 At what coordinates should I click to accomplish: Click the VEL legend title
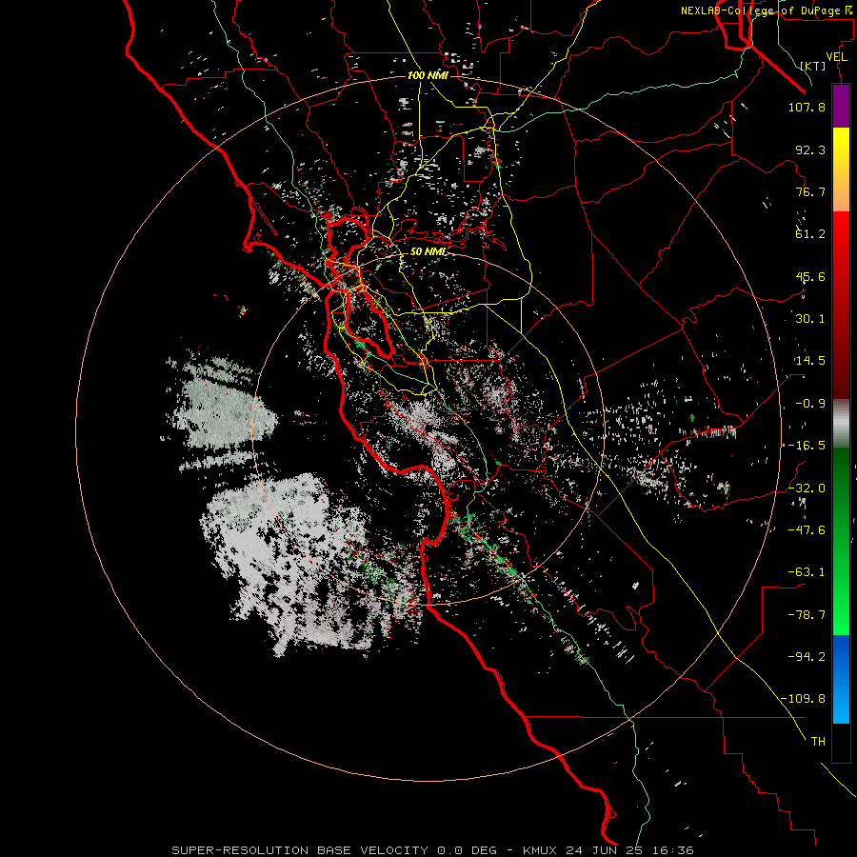pos(837,57)
